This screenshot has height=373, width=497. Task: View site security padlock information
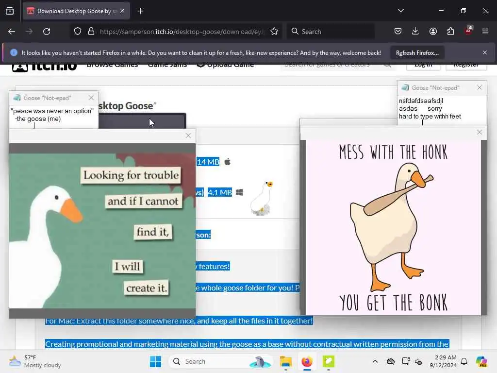pos(91,32)
